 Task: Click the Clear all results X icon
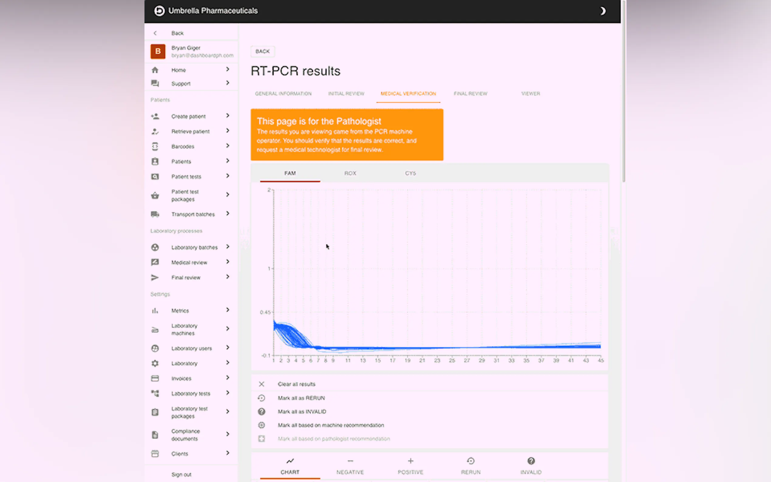(261, 384)
